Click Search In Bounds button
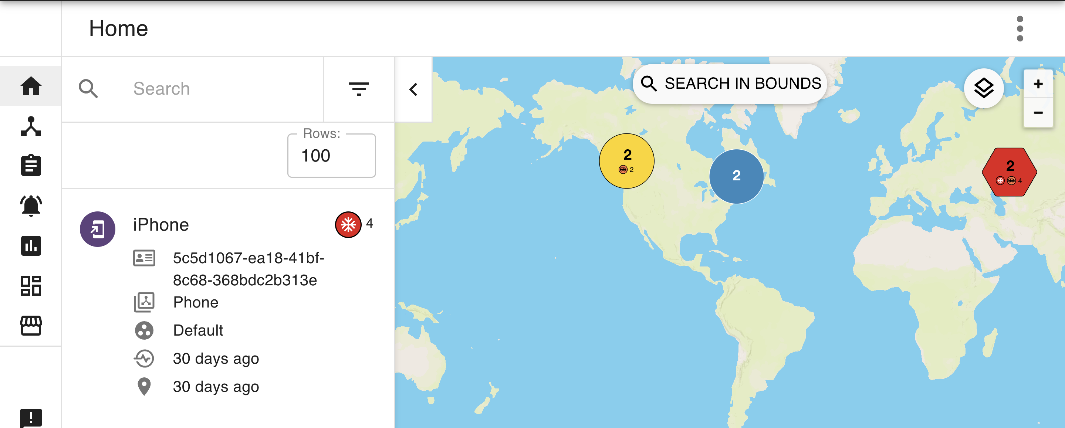This screenshot has width=1065, height=428. (x=730, y=84)
